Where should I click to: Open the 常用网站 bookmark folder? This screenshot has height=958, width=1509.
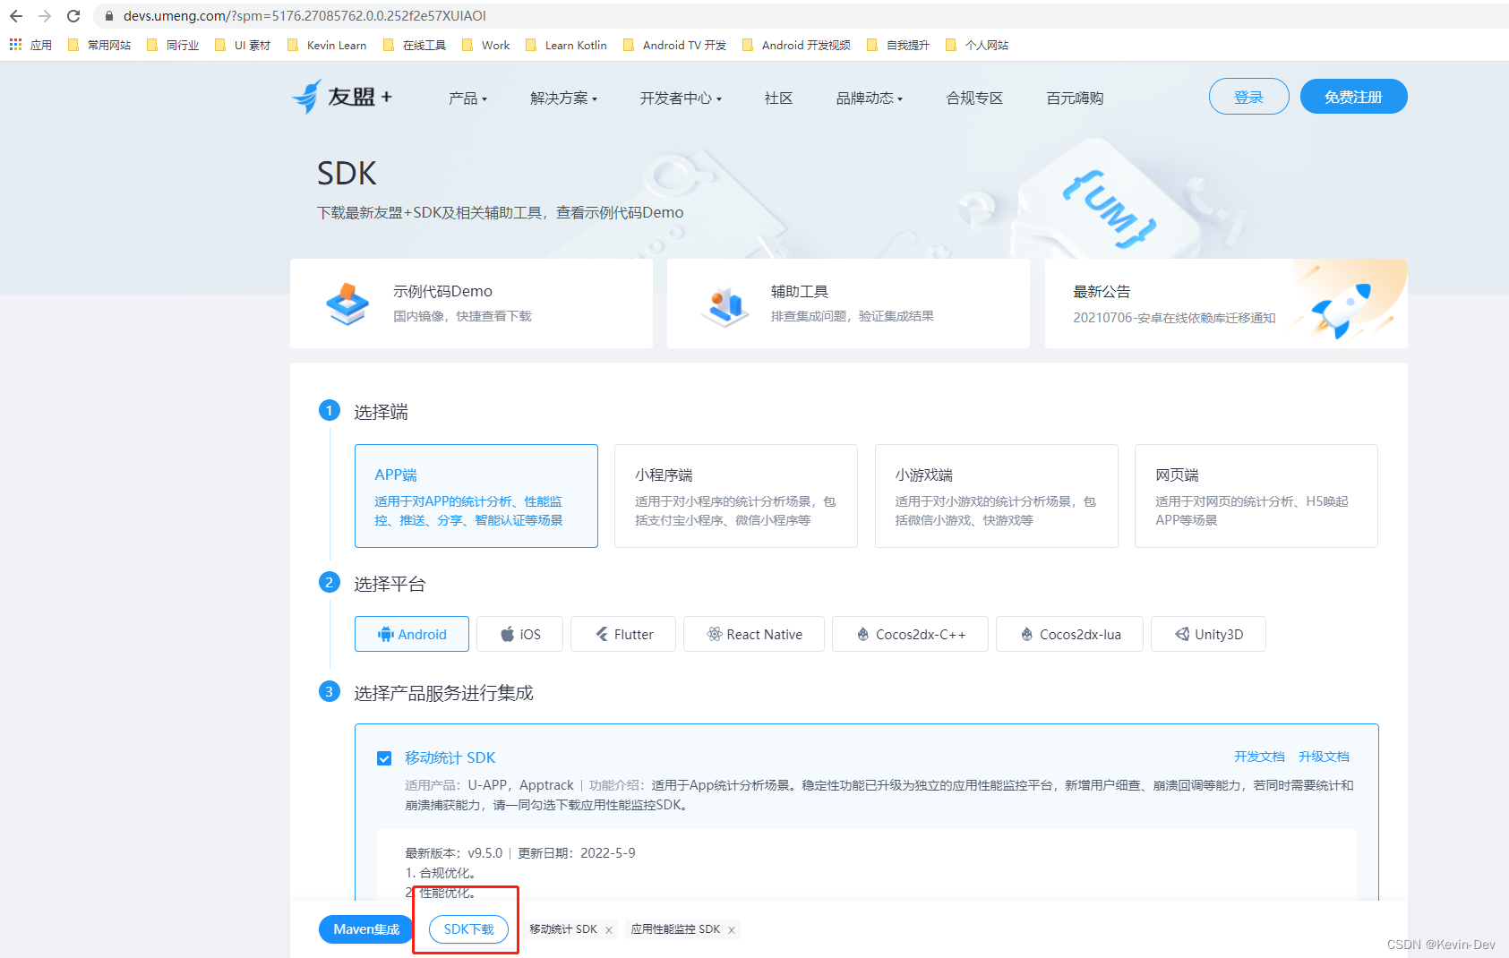pyautogui.click(x=99, y=45)
